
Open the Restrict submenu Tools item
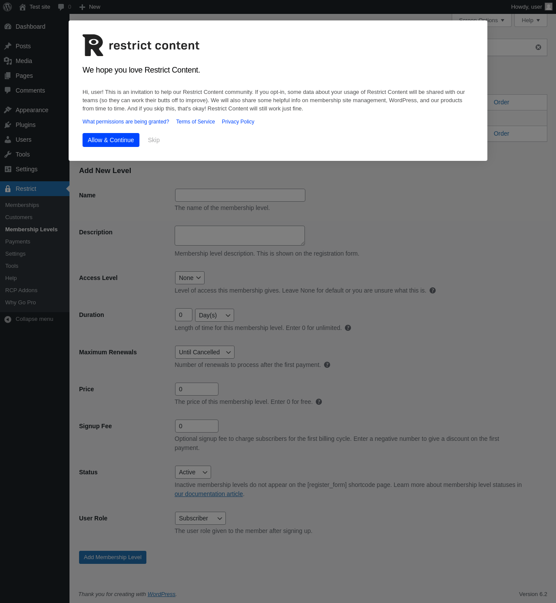click(x=12, y=266)
